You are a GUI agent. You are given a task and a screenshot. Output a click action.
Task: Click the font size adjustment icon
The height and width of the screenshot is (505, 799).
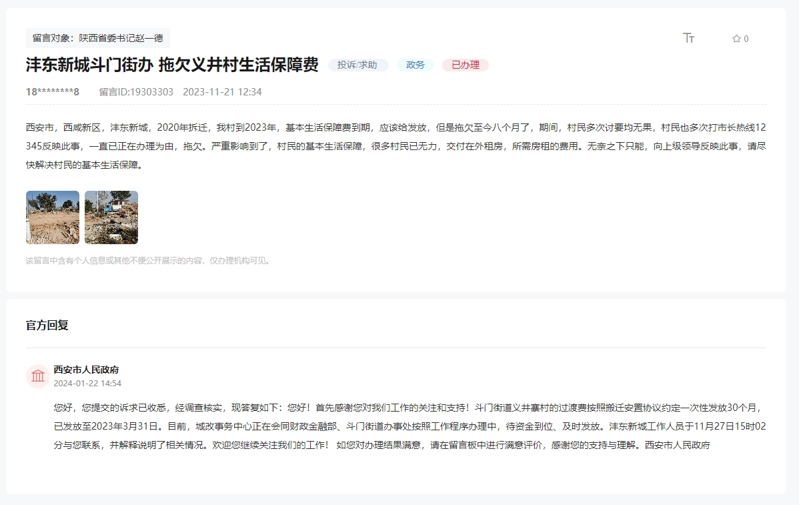point(689,38)
